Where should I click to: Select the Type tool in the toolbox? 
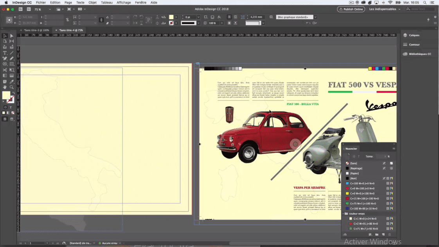click(x=5, y=53)
